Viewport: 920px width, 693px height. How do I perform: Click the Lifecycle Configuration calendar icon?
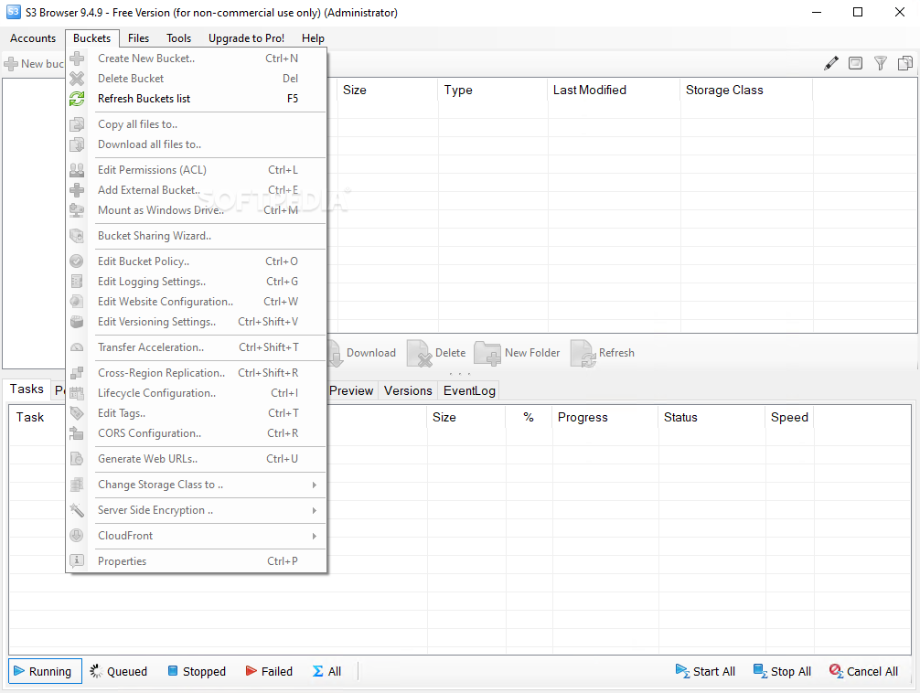77,393
